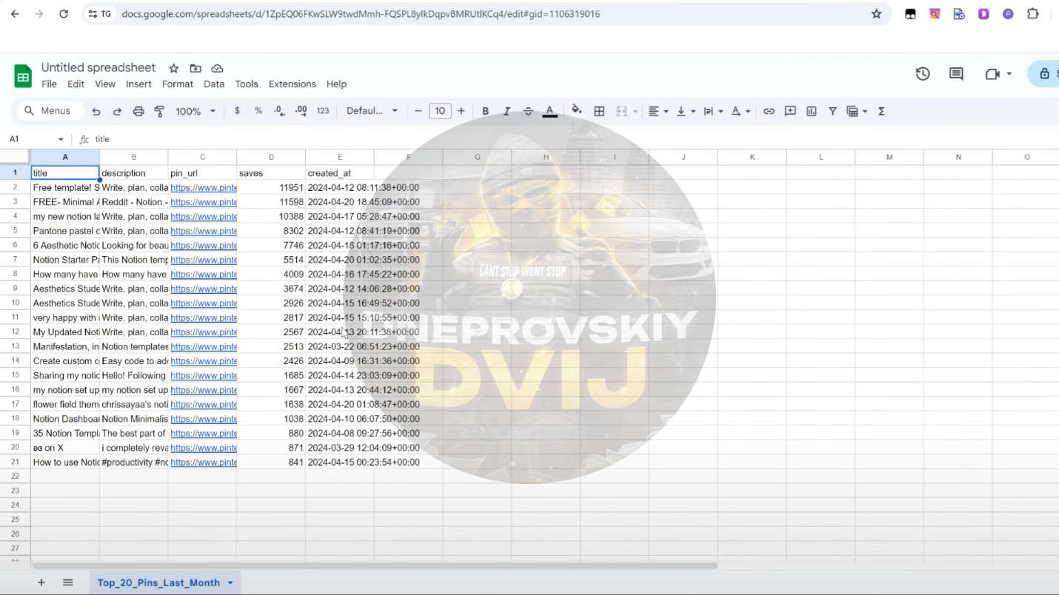Reload the page in browser

pos(64,14)
